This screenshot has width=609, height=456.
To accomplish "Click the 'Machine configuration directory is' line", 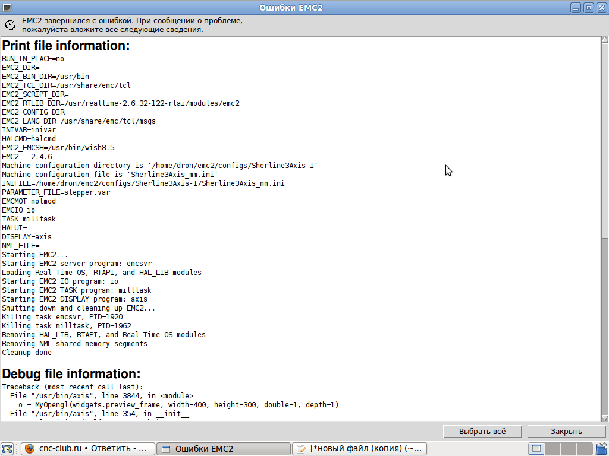I will pos(159,166).
